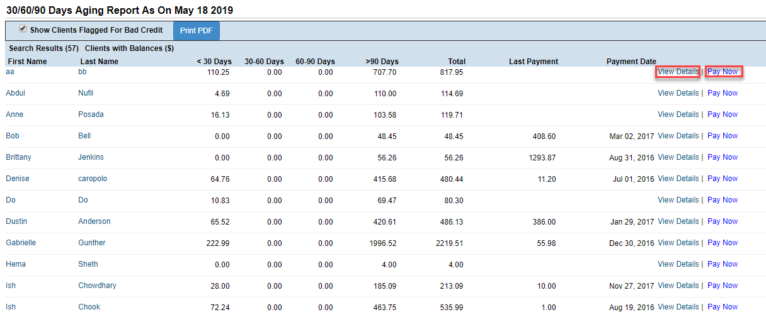Pay Now for Hema Sheth
The width and height of the screenshot is (766, 317).
click(x=723, y=264)
